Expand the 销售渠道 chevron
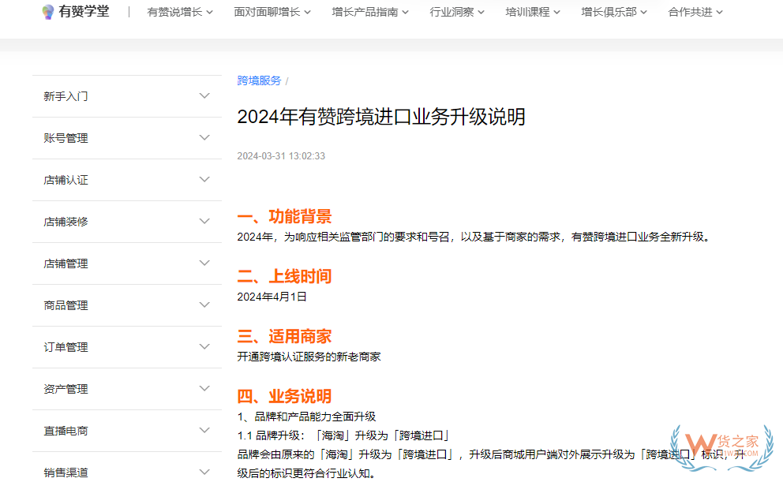Viewport: 783px width, 482px height. click(204, 472)
